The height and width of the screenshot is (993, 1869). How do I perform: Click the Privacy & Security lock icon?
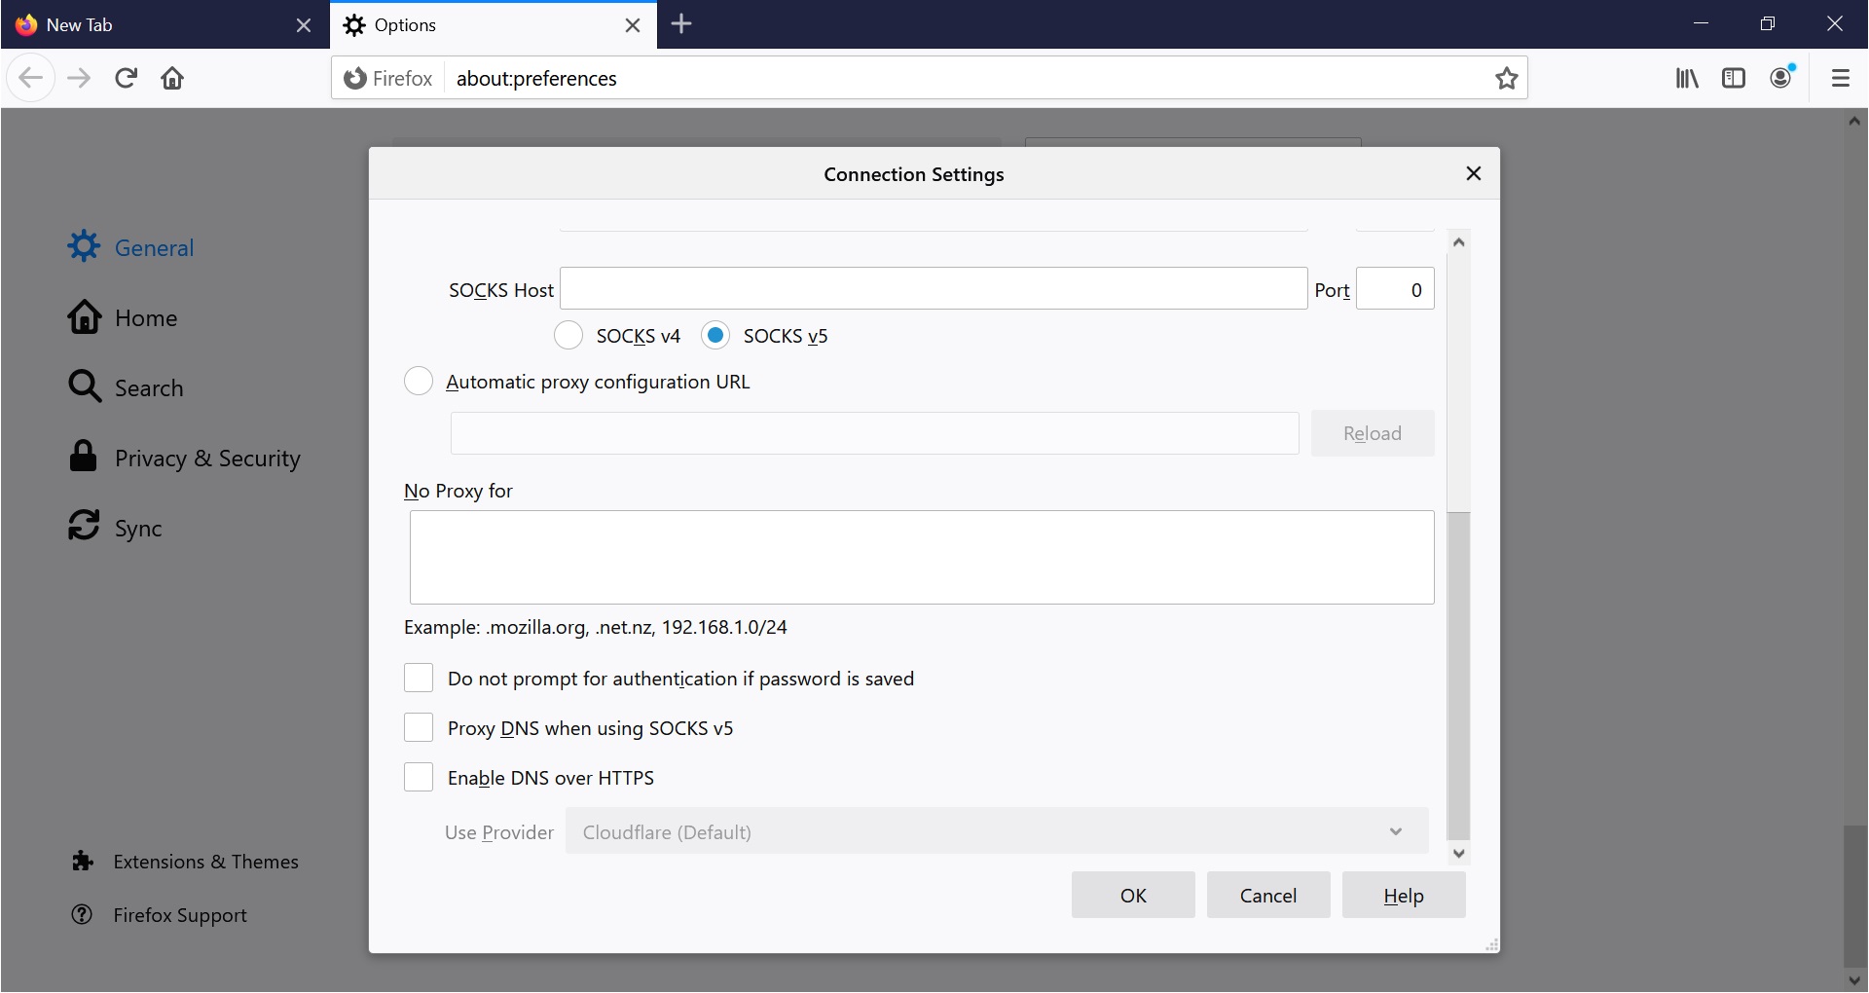(84, 456)
